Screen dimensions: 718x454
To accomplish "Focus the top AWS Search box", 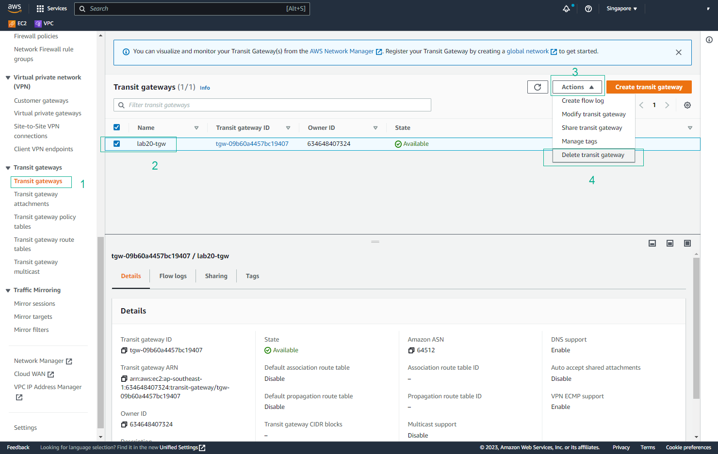I will pos(192,9).
